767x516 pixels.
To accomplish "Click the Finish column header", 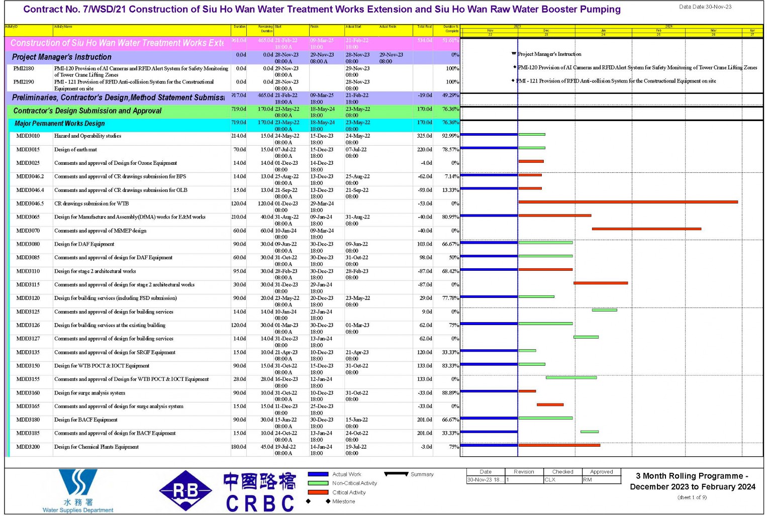I will click(x=327, y=30).
